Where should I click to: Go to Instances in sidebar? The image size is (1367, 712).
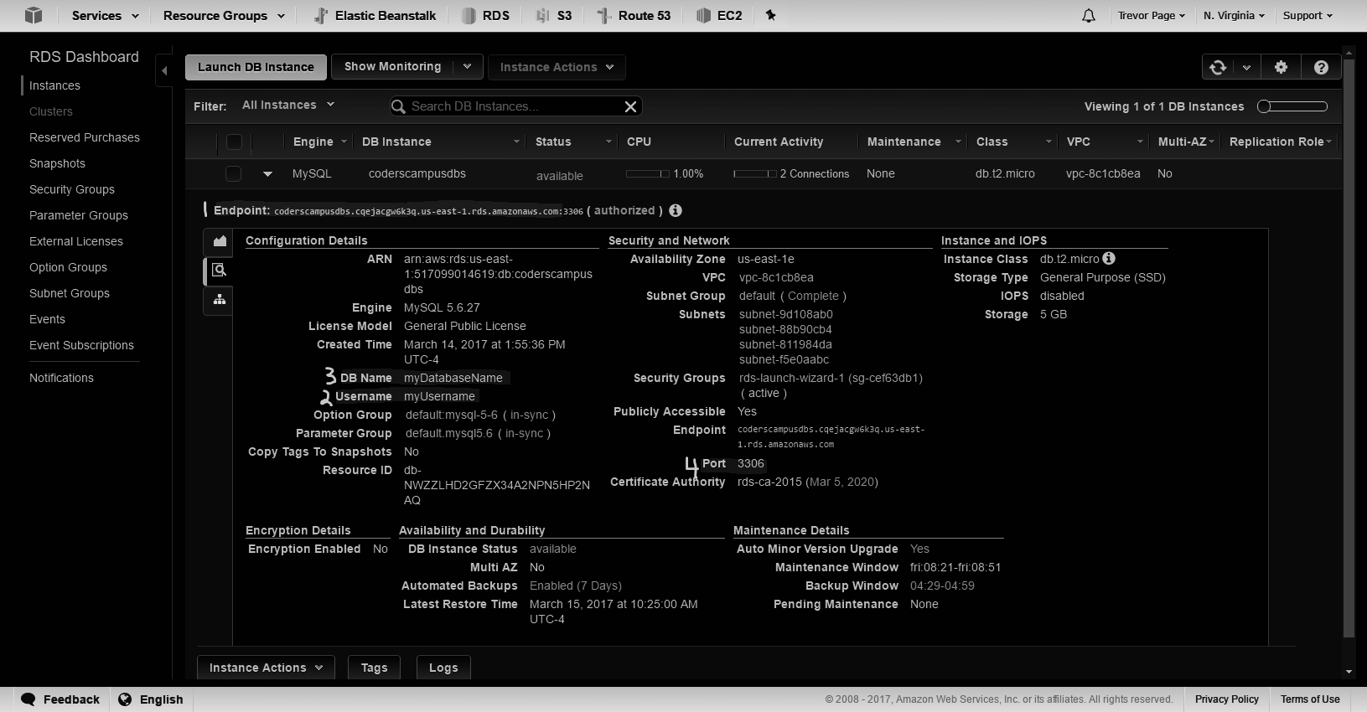coord(54,85)
